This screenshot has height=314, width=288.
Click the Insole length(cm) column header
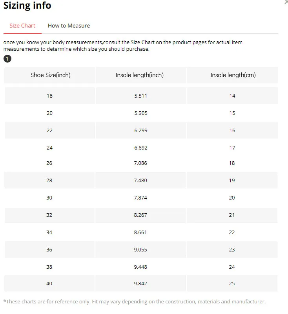pos(233,75)
